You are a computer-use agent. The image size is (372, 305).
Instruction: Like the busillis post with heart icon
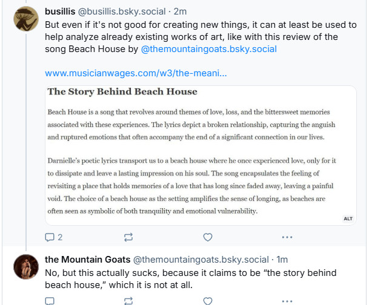coord(208,237)
